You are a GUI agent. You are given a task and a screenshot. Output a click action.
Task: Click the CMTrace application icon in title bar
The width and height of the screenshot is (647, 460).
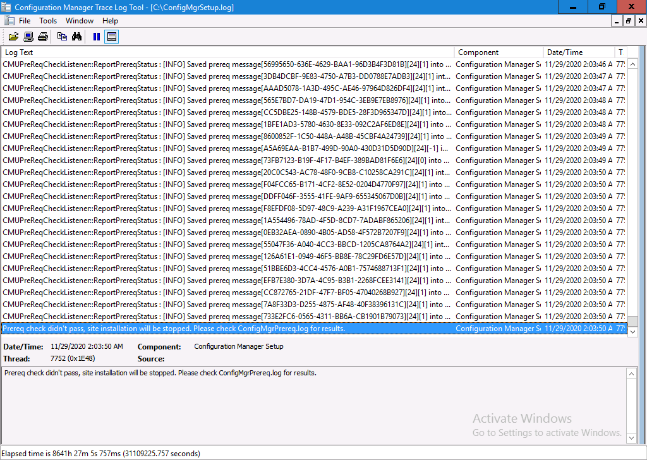[x=6, y=7]
